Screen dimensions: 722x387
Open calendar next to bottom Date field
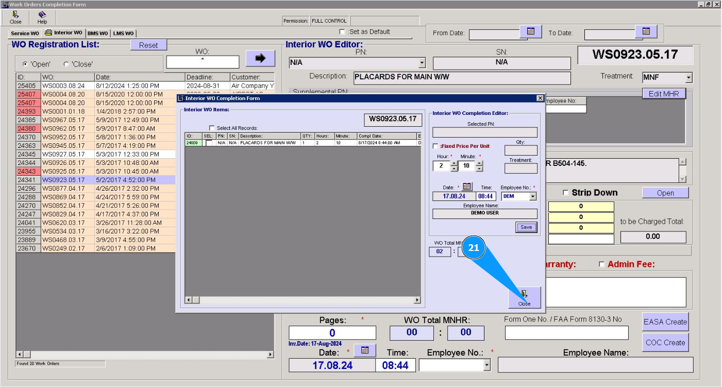pyautogui.click(x=365, y=350)
